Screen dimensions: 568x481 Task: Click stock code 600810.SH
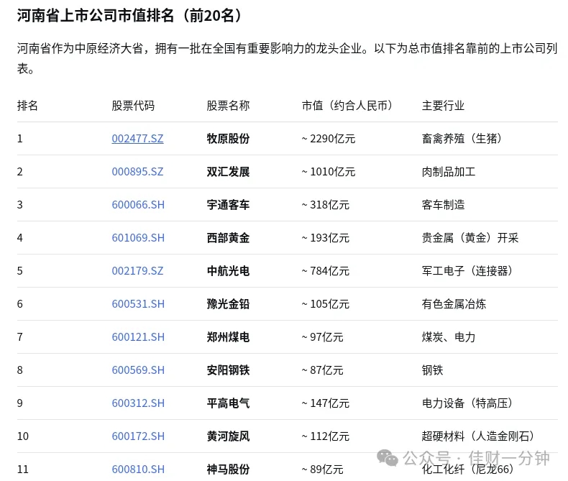coord(138,469)
